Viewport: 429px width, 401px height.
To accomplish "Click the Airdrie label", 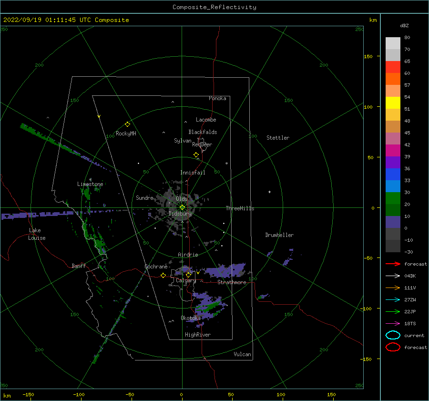I will pos(188,255).
